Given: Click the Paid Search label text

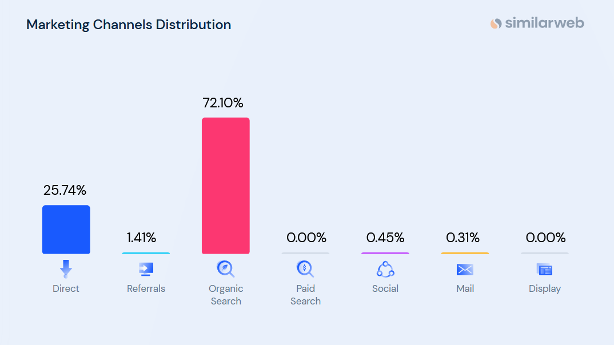Looking at the screenshot, I should [305, 295].
